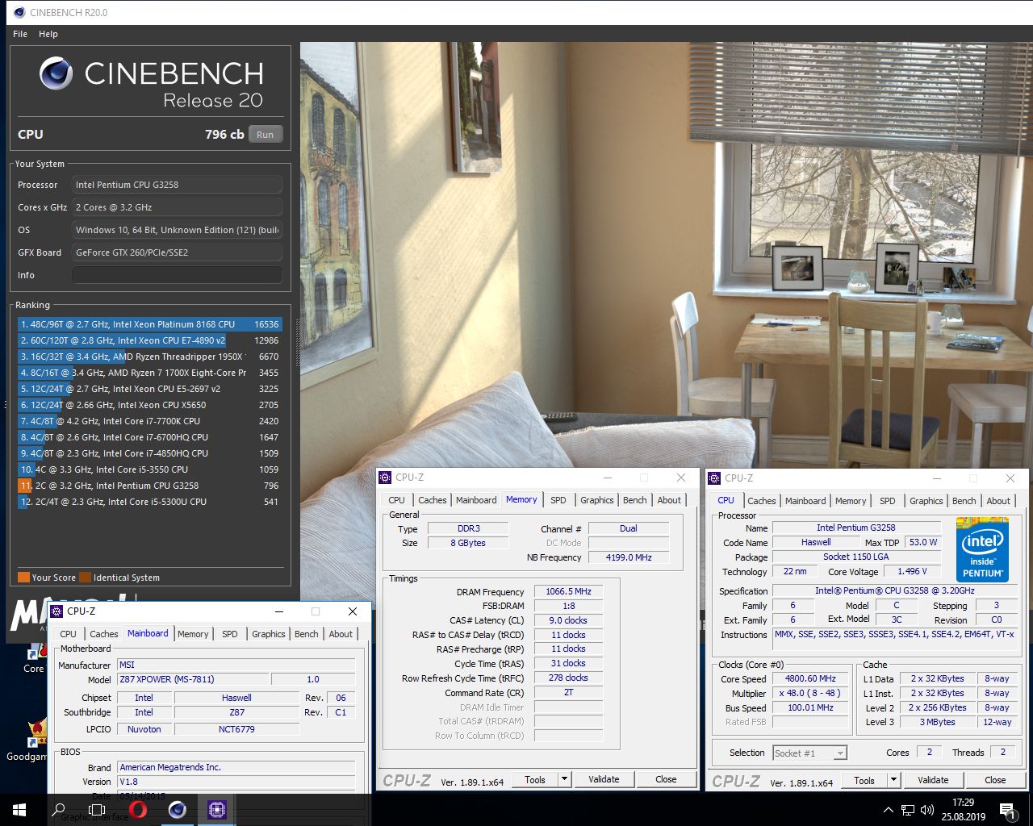Click the Core Speed value 4800.60 MHz
This screenshot has height=826, width=1033.
(810, 678)
